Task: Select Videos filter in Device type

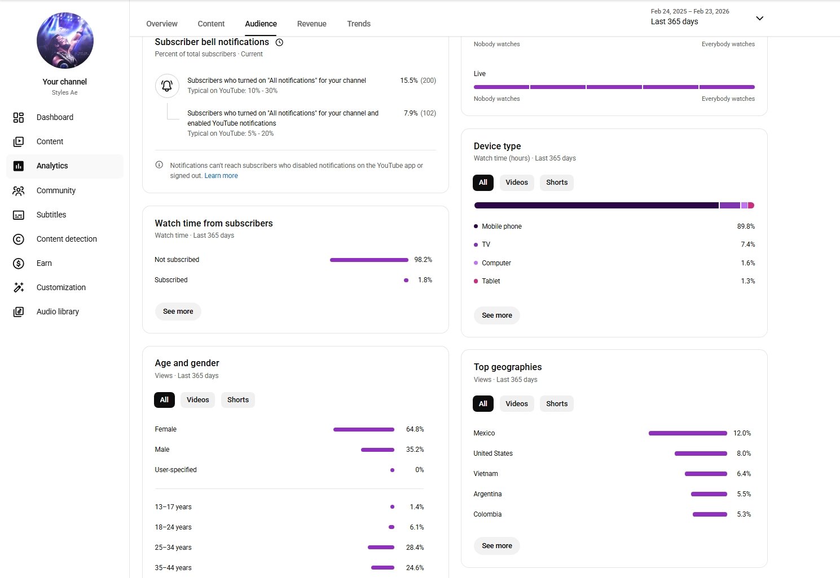Action: (516, 183)
